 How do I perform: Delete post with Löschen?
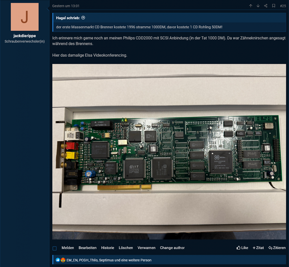pos(126,248)
